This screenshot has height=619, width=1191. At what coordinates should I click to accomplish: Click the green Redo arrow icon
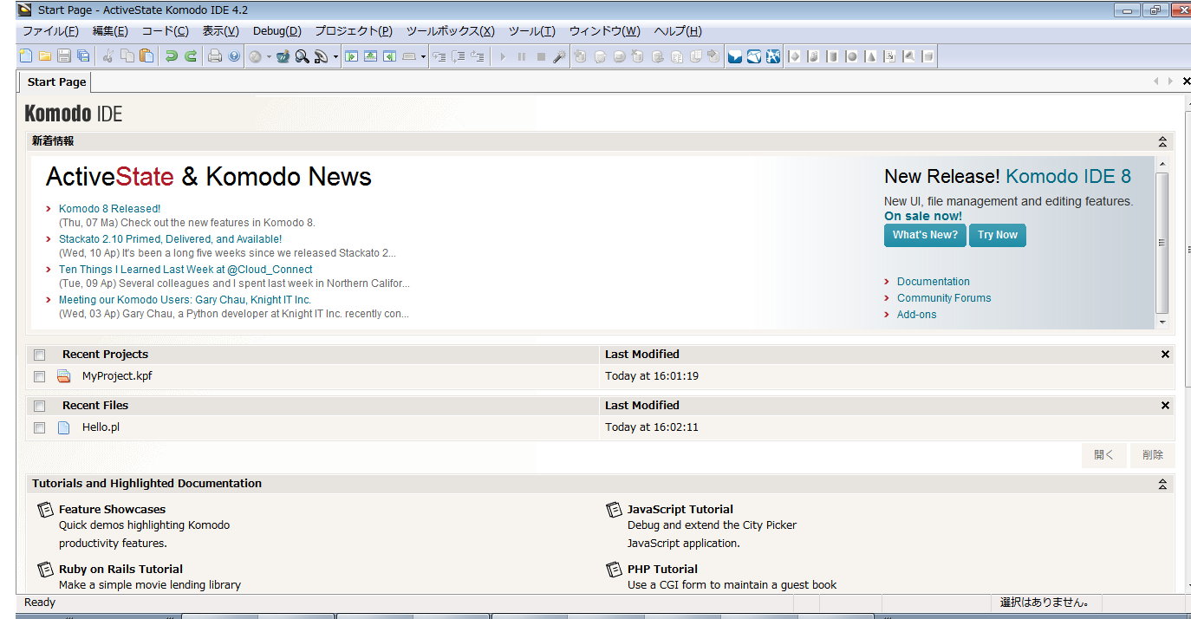[x=191, y=56]
